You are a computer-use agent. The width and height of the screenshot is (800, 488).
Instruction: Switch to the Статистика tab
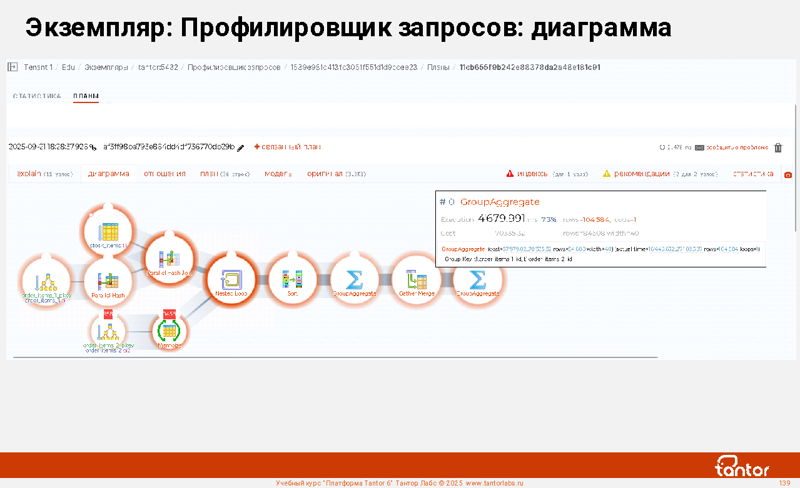point(37,96)
